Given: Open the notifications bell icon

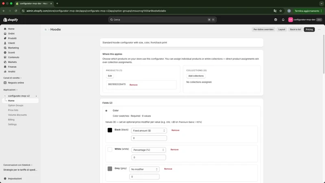Looking at the screenshot, I should click(283, 20).
